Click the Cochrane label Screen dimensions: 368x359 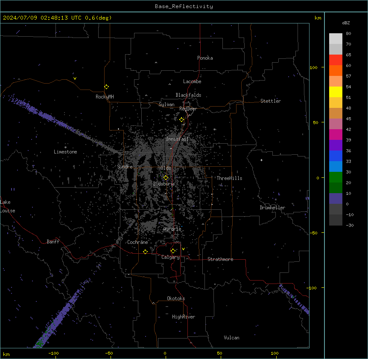point(137,242)
